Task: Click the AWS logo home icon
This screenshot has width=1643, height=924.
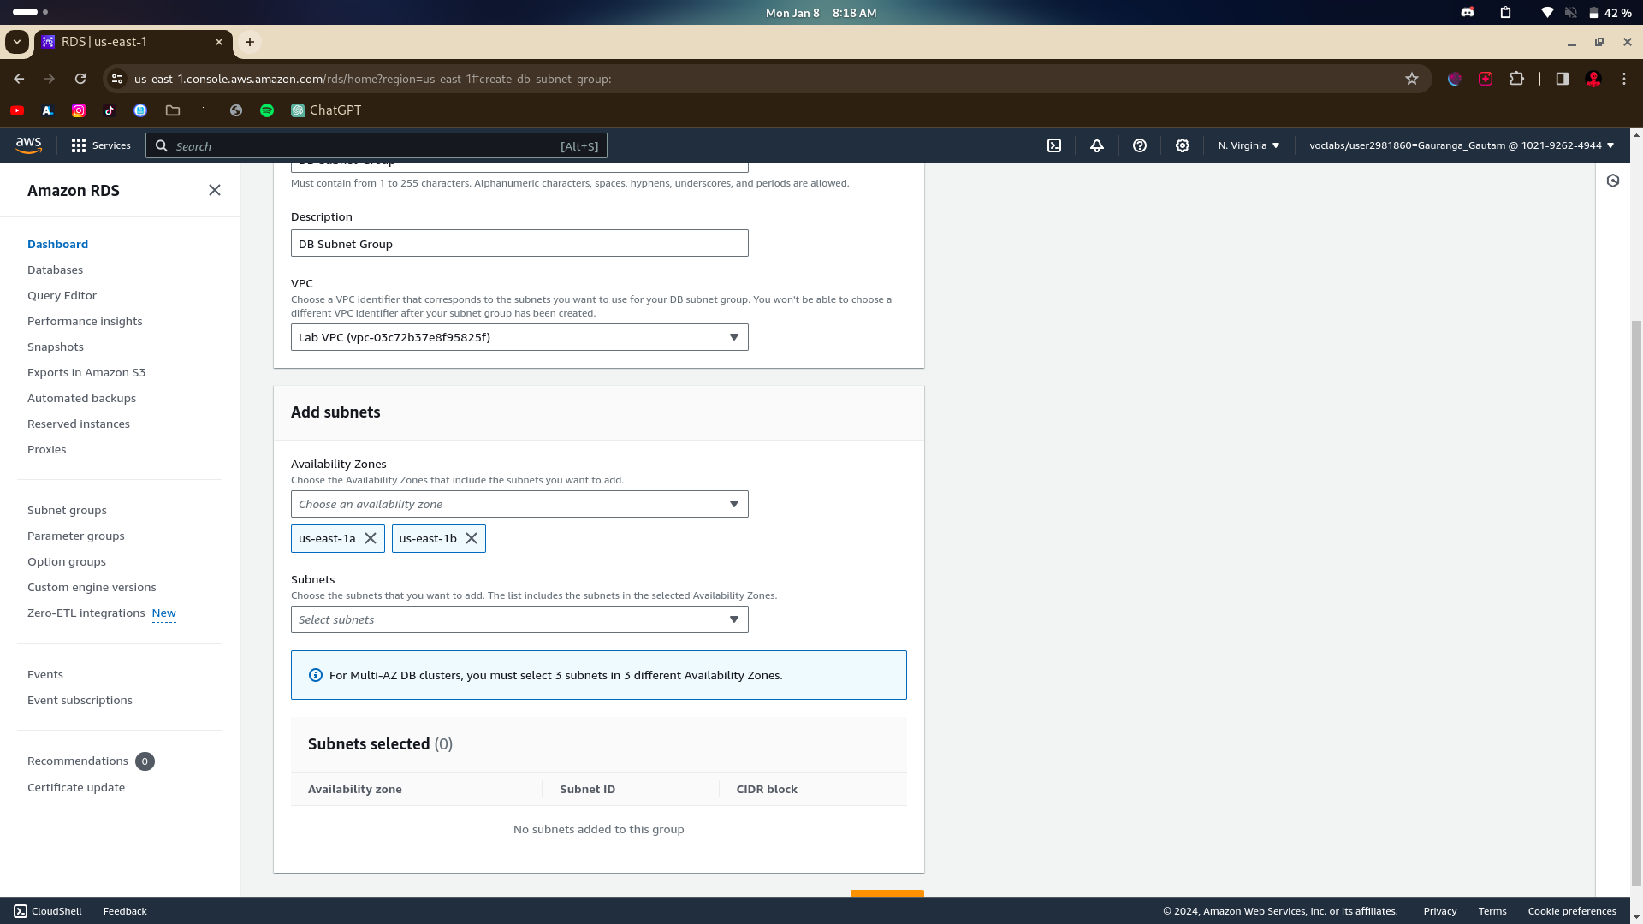Action: pos(28,145)
